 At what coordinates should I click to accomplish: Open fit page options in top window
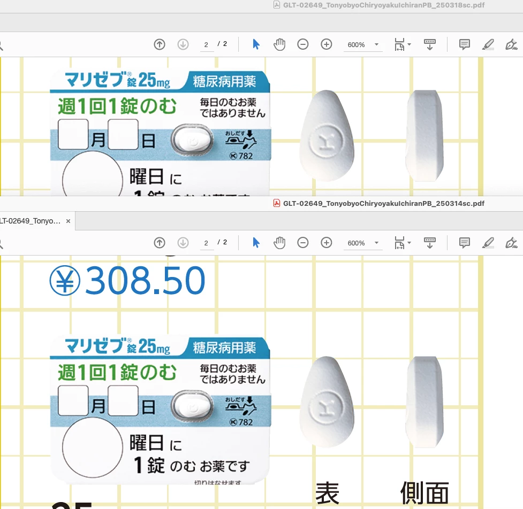tap(403, 44)
